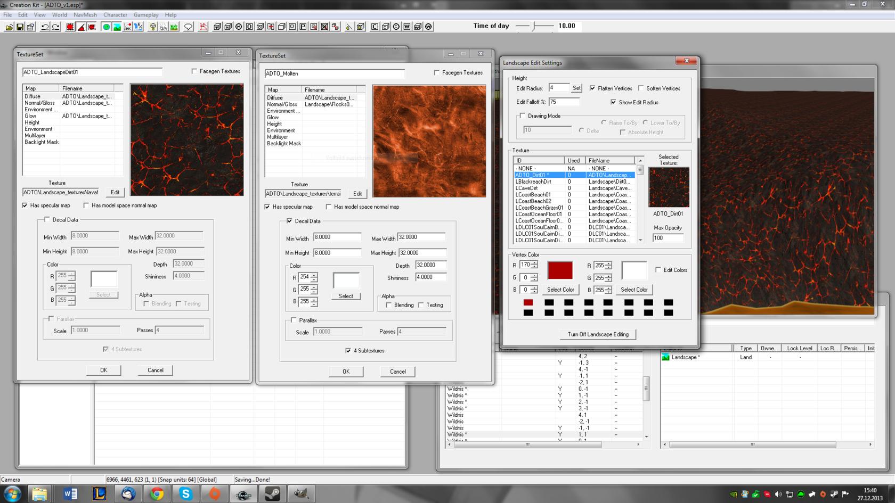Click the boxed P toolbar icon
895x503 pixels.
coord(303,27)
